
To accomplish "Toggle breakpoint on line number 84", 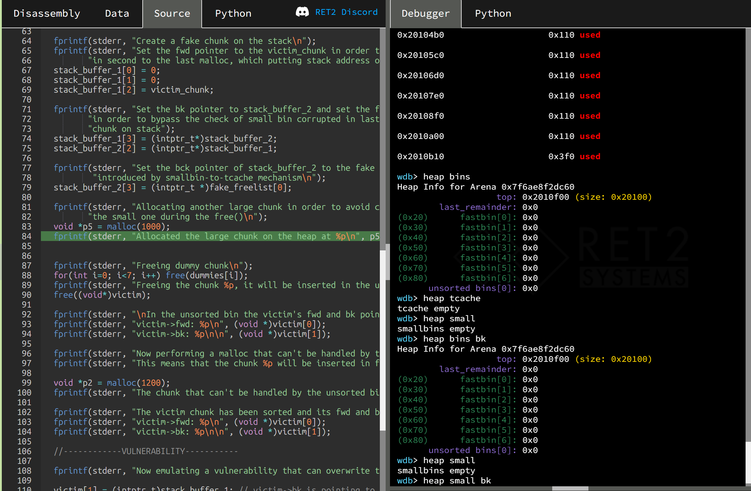I will click(26, 236).
